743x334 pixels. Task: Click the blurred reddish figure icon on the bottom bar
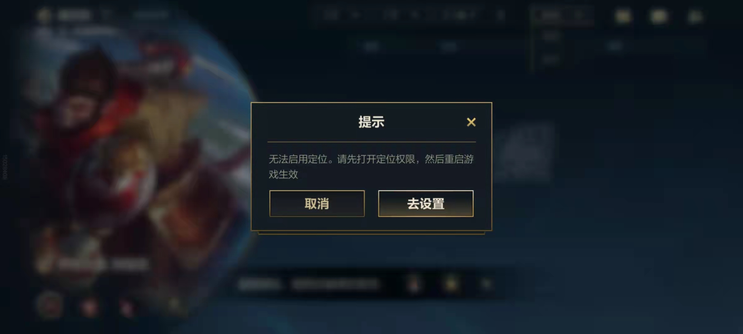[x=414, y=284]
